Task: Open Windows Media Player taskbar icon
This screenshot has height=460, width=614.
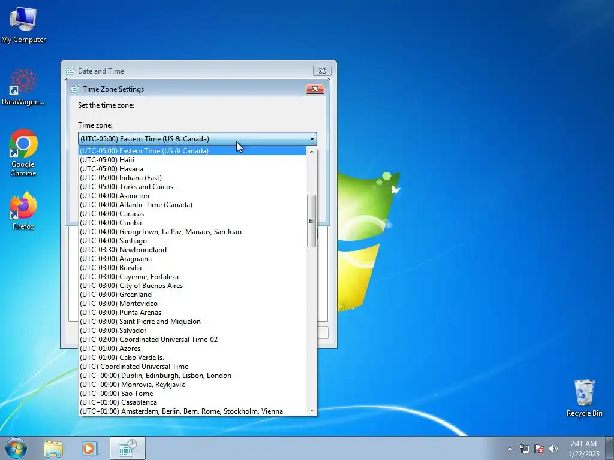Action: click(x=89, y=449)
